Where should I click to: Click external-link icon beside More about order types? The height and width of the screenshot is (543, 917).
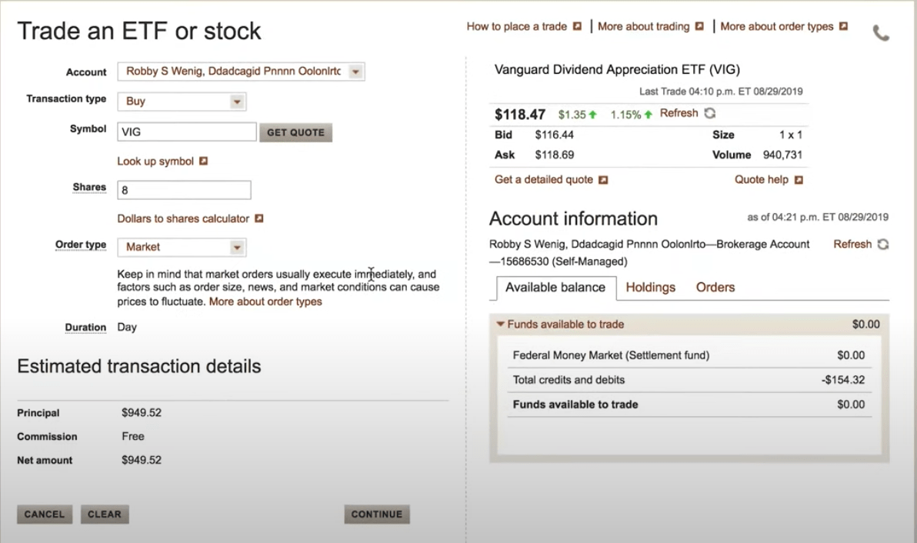(843, 26)
